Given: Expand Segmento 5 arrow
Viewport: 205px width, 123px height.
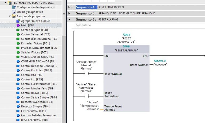Looking at the screenshot, I should (69, 13).
